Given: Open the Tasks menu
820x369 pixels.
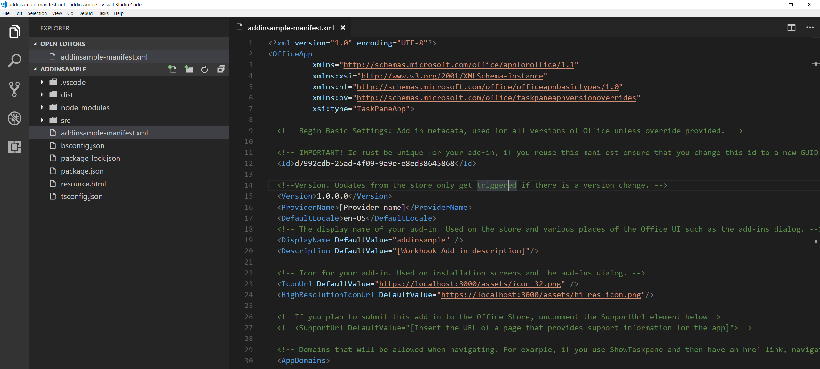Looking at the screenshot, I should 103,13.
